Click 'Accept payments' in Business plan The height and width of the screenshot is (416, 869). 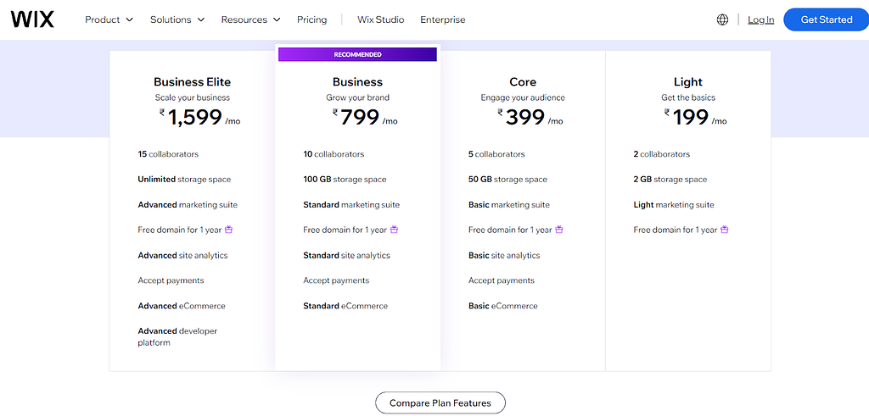coord(336,280)
